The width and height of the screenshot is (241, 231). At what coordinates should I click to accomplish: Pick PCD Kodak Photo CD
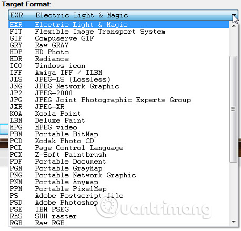pos(119,141)
